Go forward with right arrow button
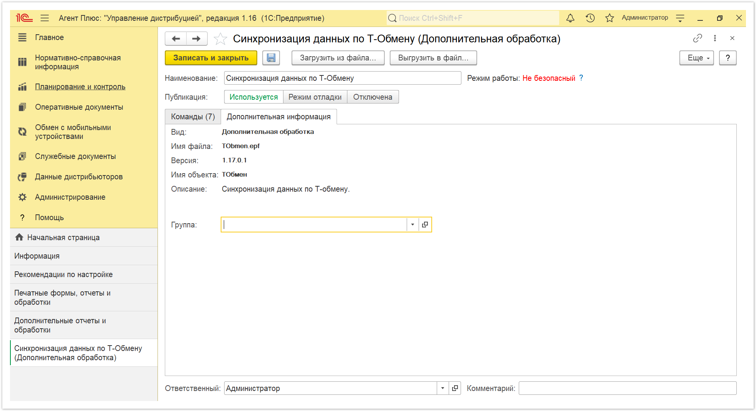The width and height of the screenshot is (756, 411). point(196,38)
